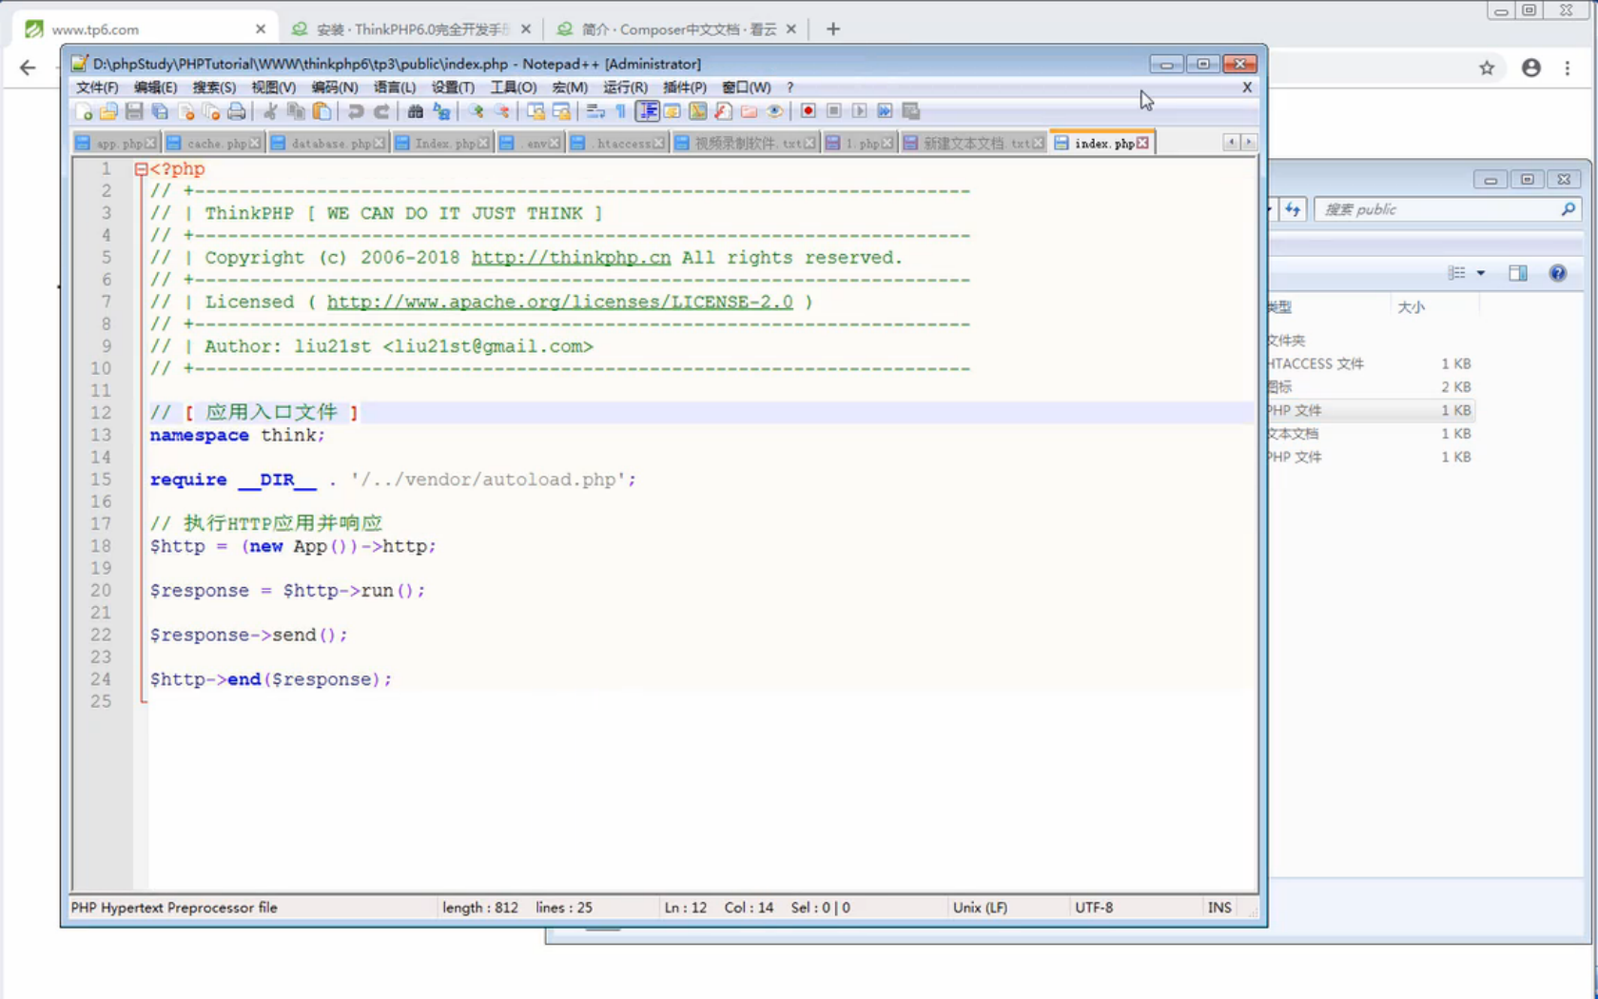Open the 文件(F) menu
The height and width of the screenshot is (999, 1598).
(x=97, y=88)
